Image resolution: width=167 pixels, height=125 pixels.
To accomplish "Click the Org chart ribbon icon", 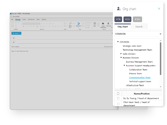I will [x=109, y=24].
